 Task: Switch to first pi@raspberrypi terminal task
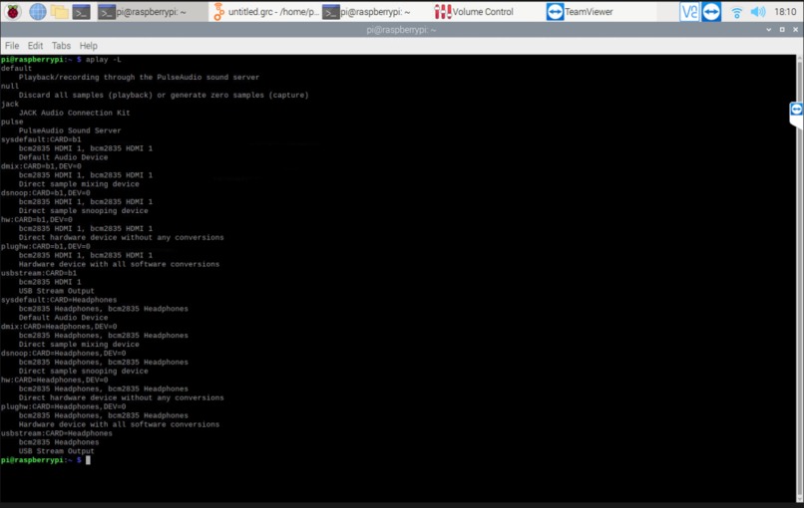click(x=152, y=11)
